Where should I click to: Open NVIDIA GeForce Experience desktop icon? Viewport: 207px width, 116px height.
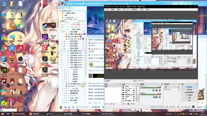pos(4,72)
